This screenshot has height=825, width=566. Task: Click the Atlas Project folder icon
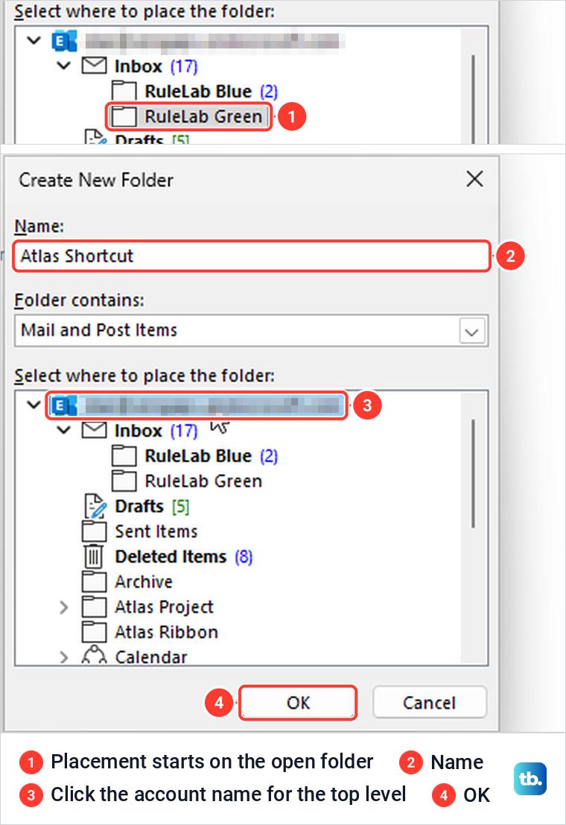95,607
